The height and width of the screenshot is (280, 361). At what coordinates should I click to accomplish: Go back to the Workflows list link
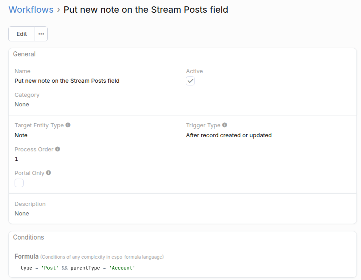[x=31, y=10]
